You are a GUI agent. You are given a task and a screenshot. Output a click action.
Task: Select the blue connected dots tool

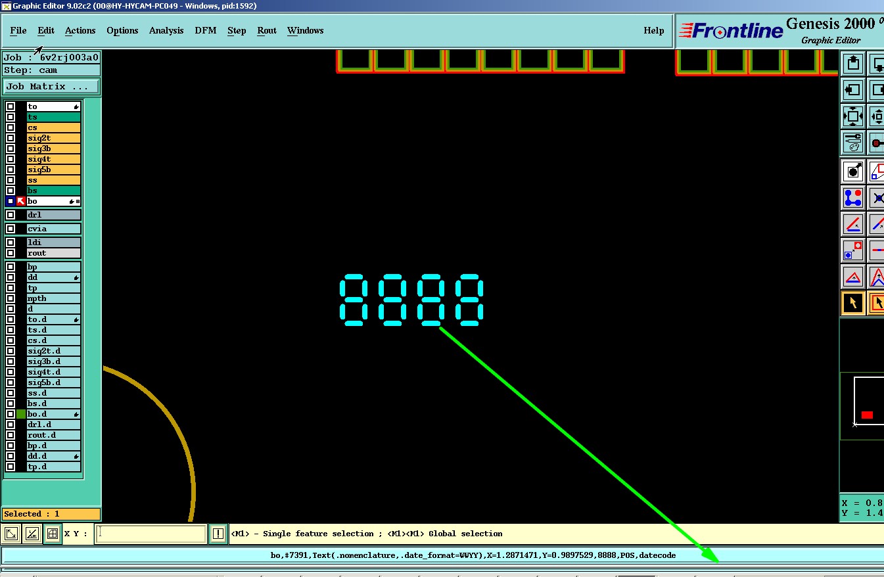coord(853,197)
